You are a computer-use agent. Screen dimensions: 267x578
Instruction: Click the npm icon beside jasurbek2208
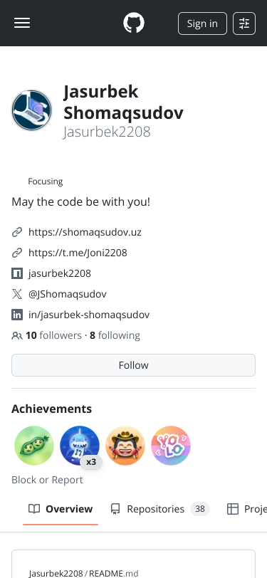click(17, 273)
